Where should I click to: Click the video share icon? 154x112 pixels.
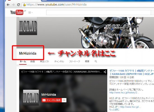(105, 72)
